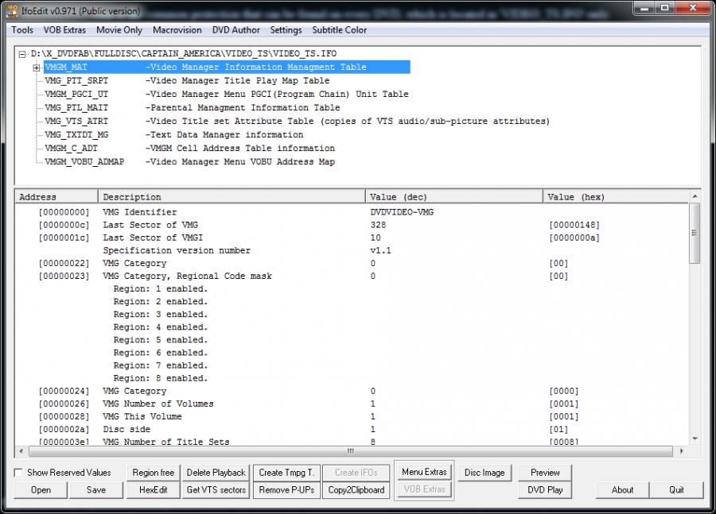The height and width of the screenshot is (514, 716).
Task: Click the Description column header
Action: click(x=232, y=196)
